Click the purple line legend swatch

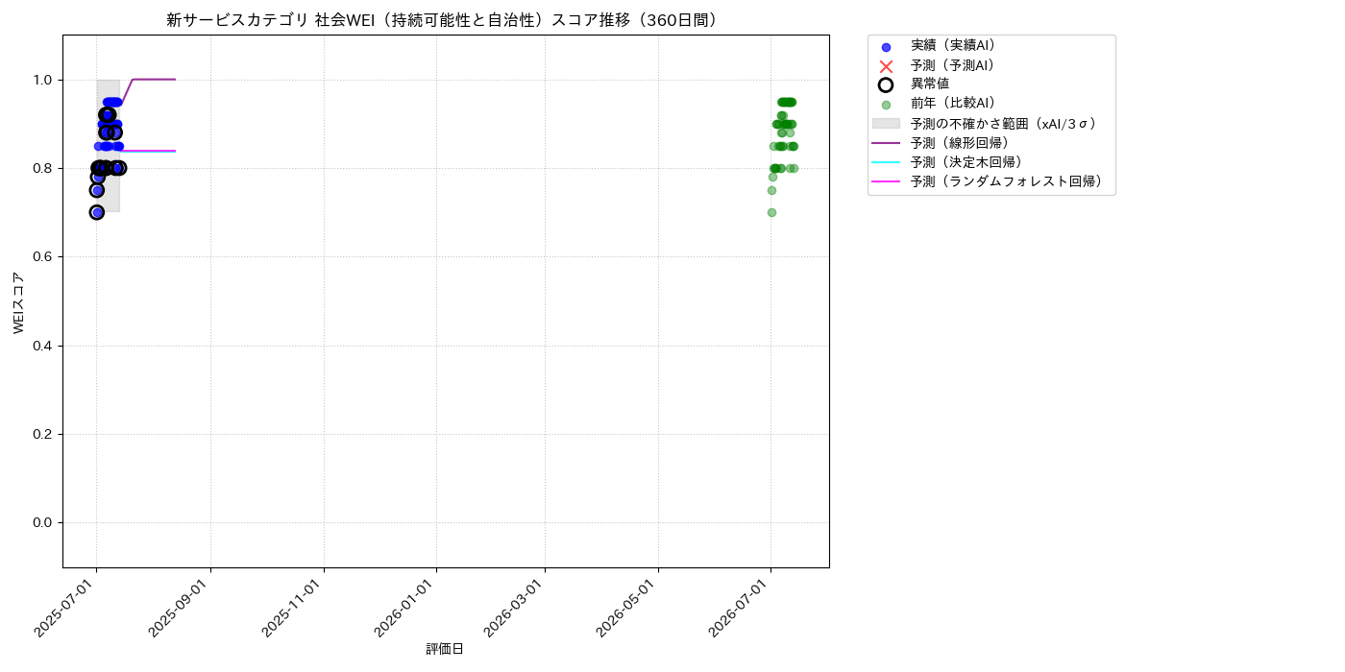click(x=886, y=142)
